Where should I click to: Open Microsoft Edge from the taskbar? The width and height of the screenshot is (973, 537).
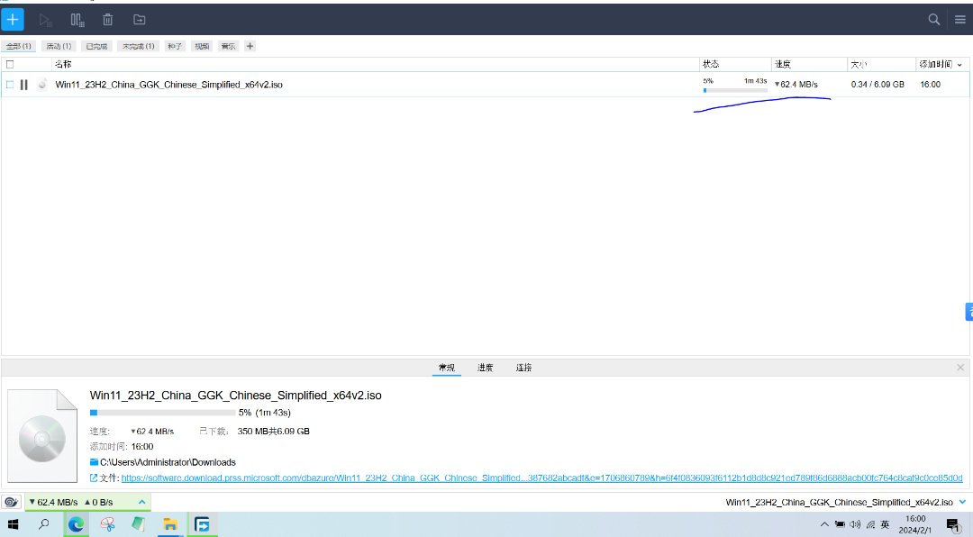click(x=76, y=524)
